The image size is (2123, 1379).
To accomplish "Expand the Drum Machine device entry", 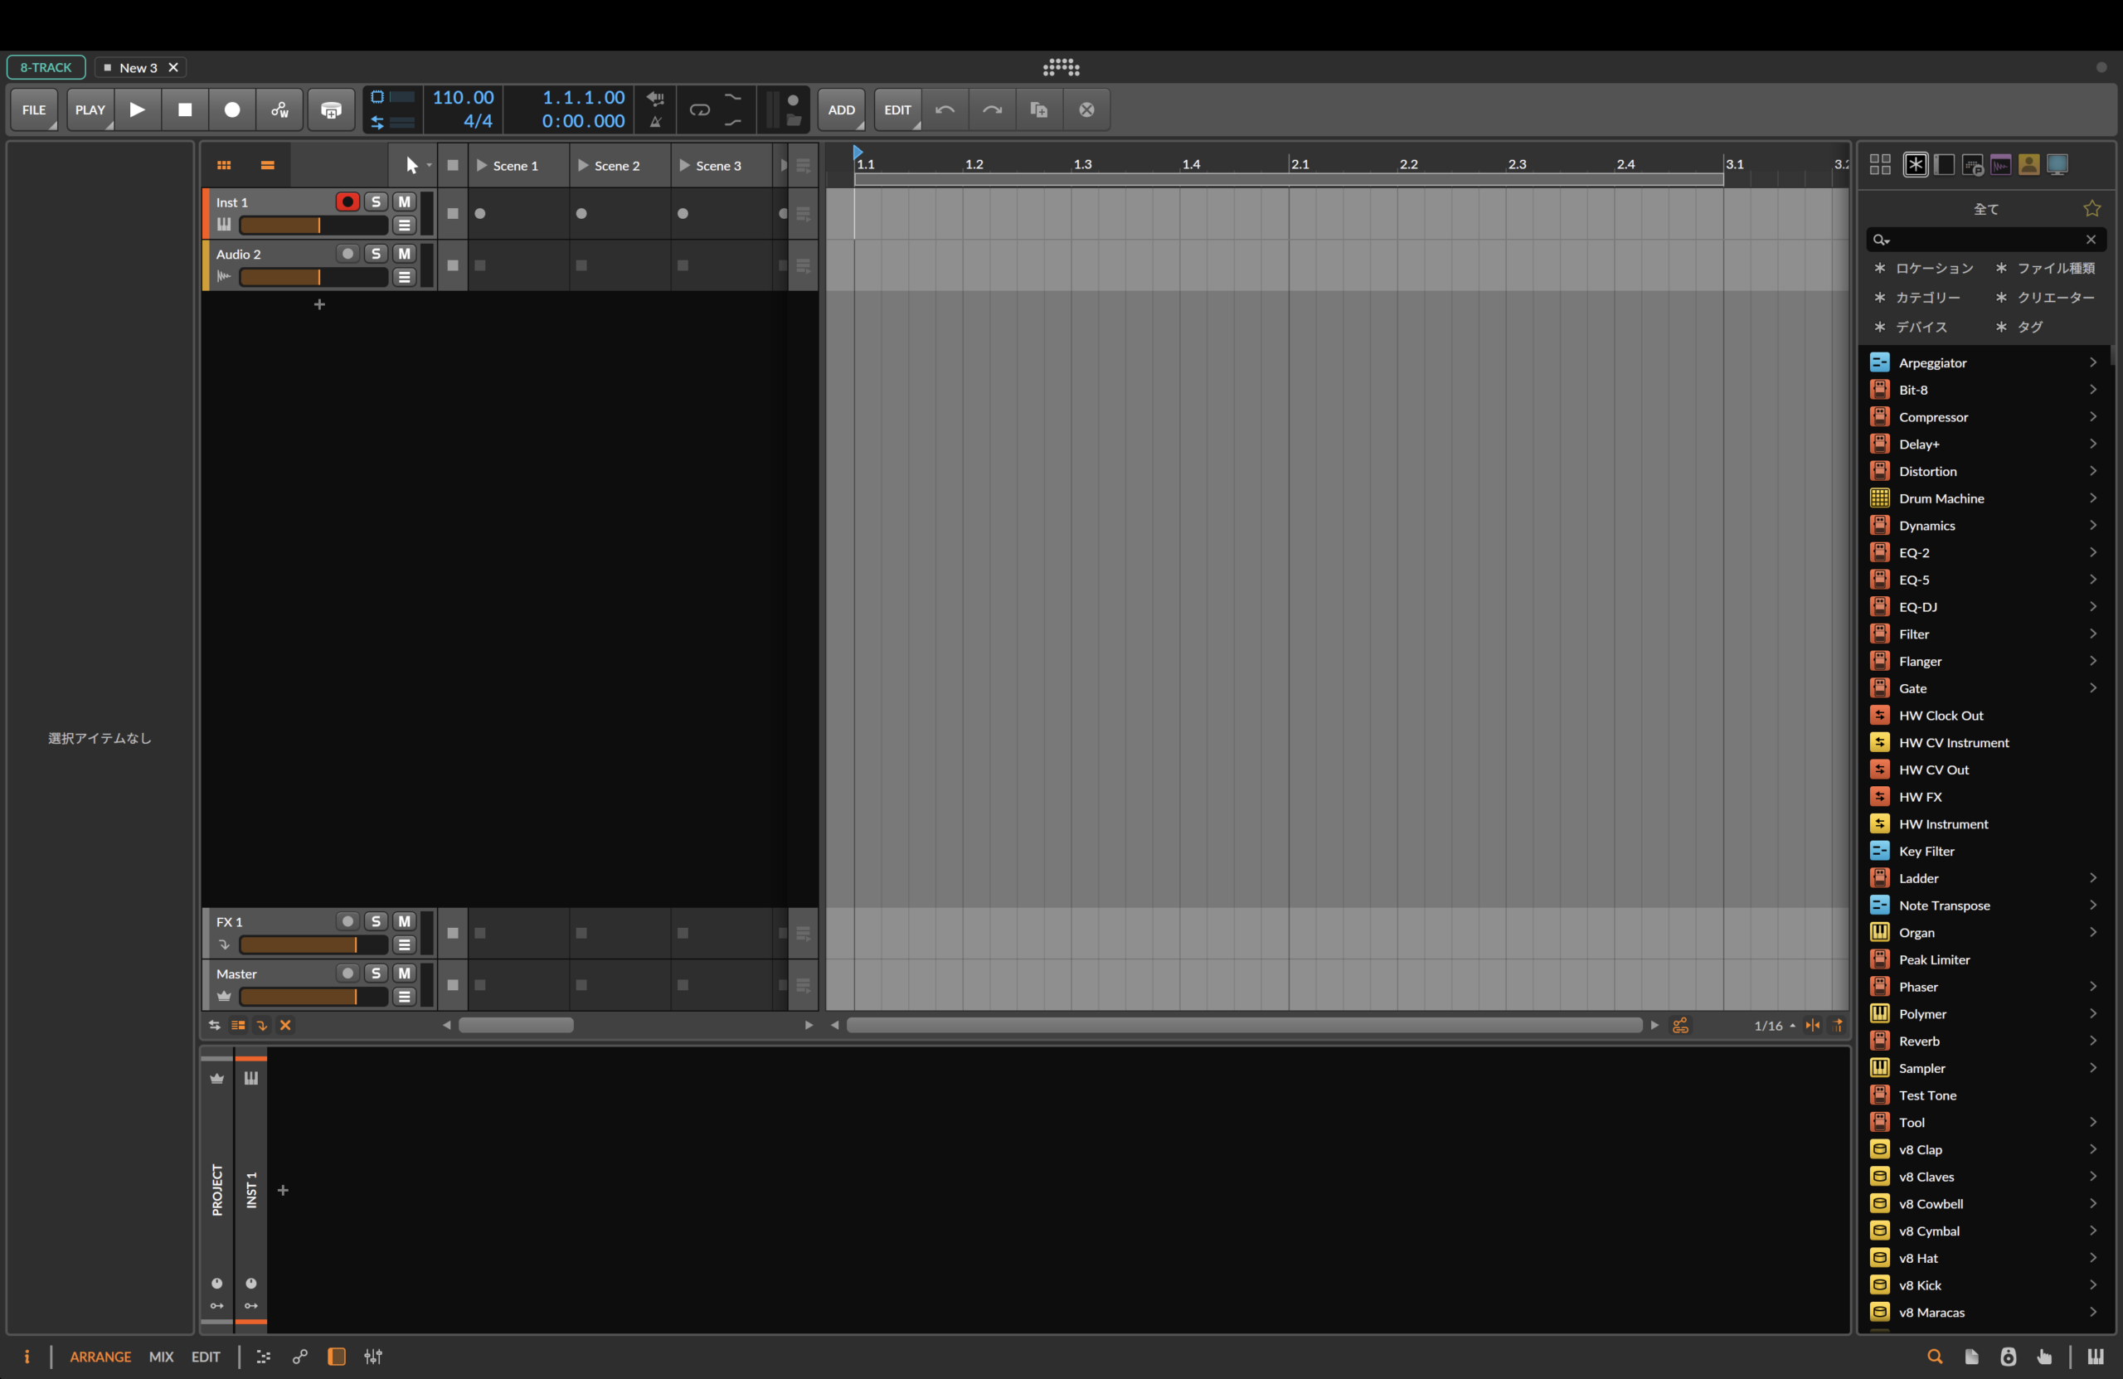I will point(2091,498).
